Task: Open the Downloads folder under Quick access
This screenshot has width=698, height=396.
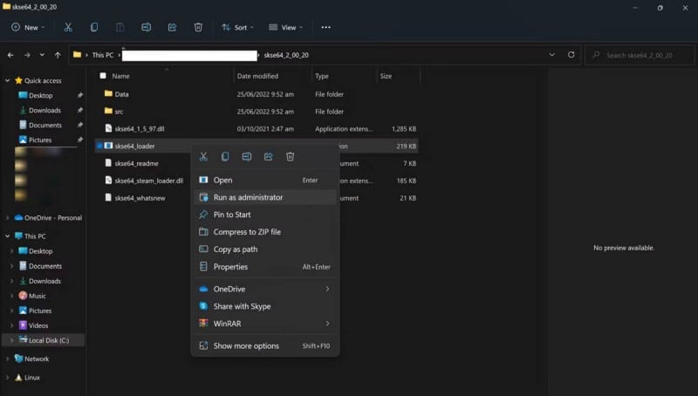Action: tap(44, 111)
